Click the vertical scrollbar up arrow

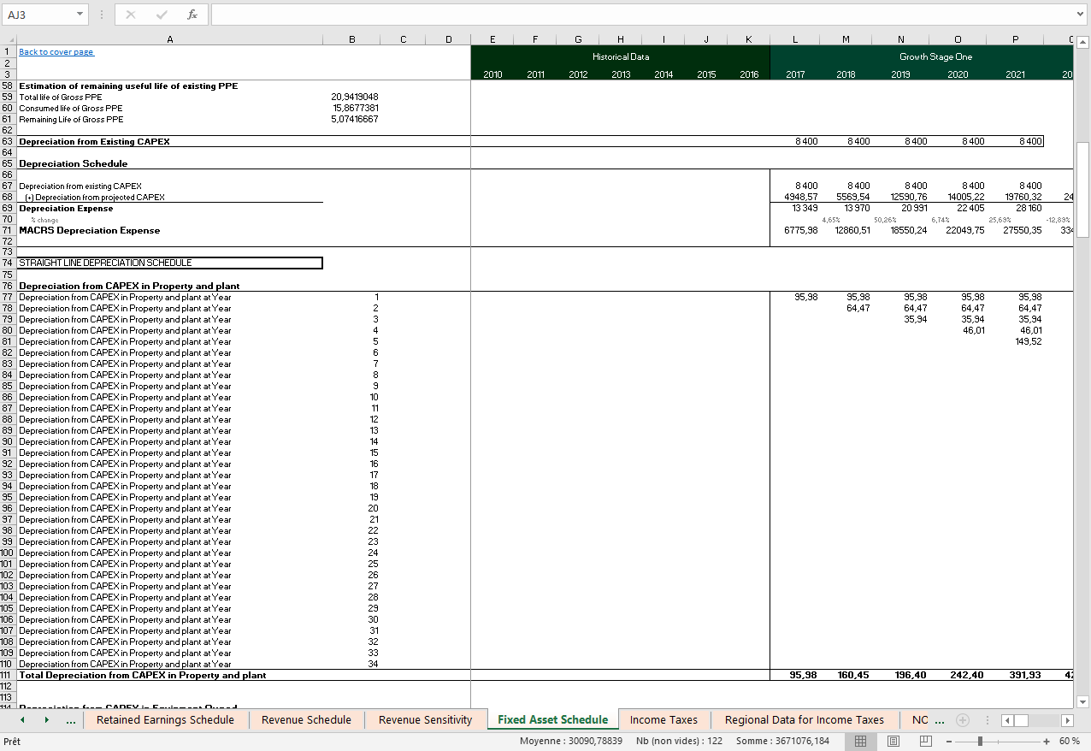tap(1082, 42)
